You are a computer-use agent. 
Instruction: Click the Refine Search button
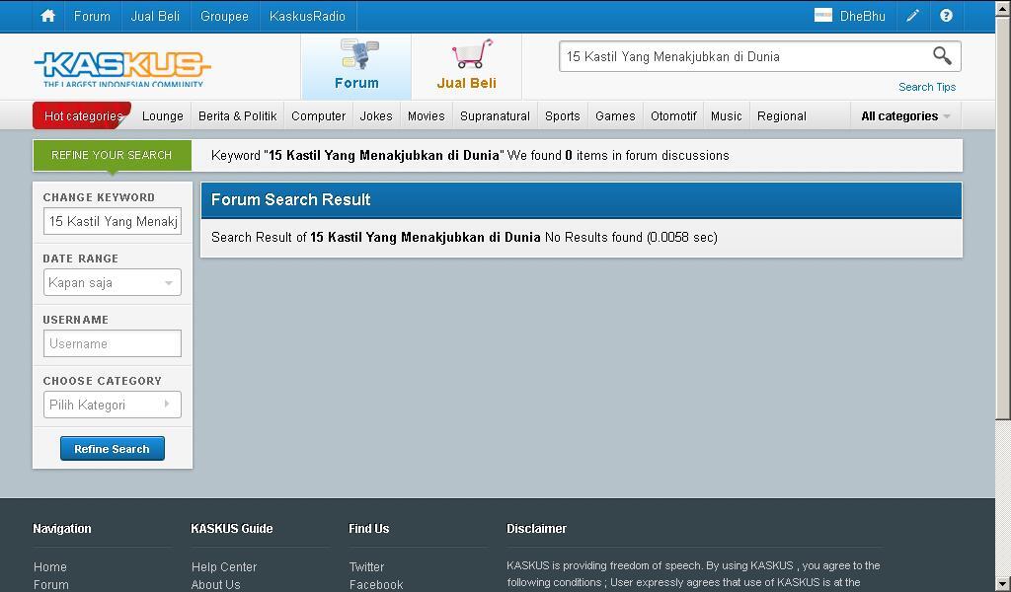[113, 448]
